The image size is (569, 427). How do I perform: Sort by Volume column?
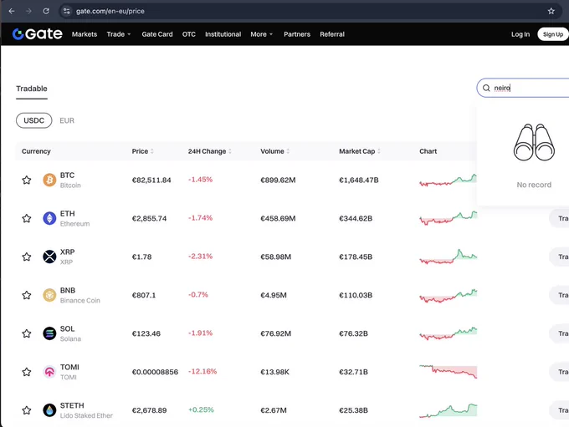(275, 151)
